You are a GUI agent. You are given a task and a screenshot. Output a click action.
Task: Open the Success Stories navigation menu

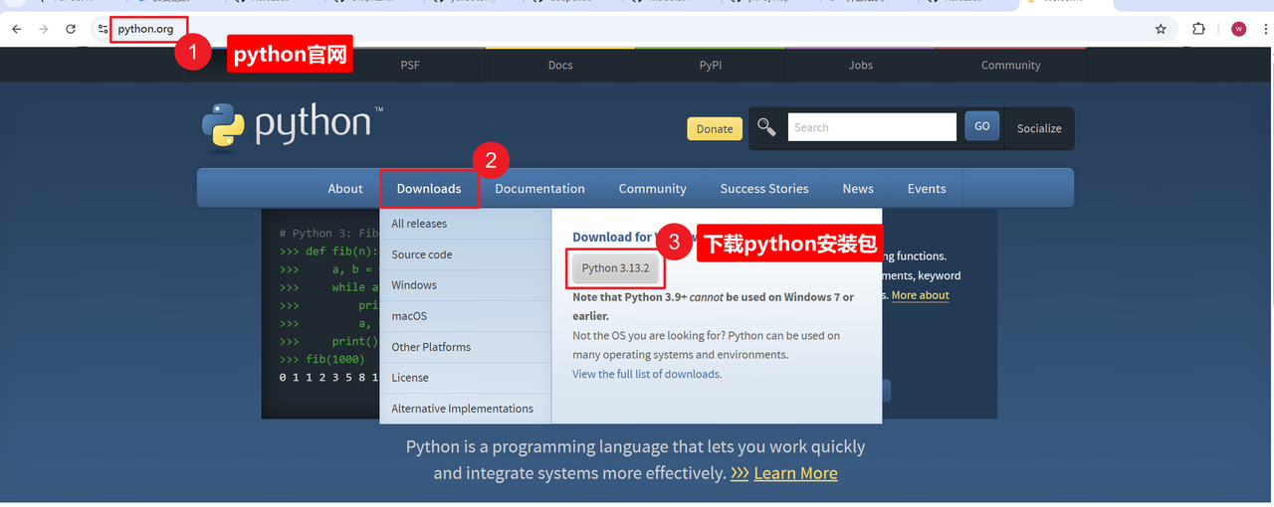764,188
